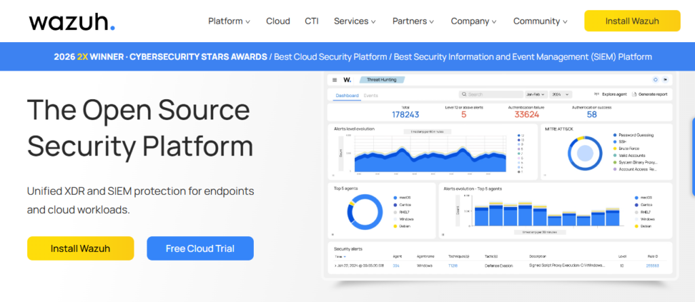Open the Jan-Feb date range dropdown
Screen dimensions: 695x302
click(x=535, y=94)
